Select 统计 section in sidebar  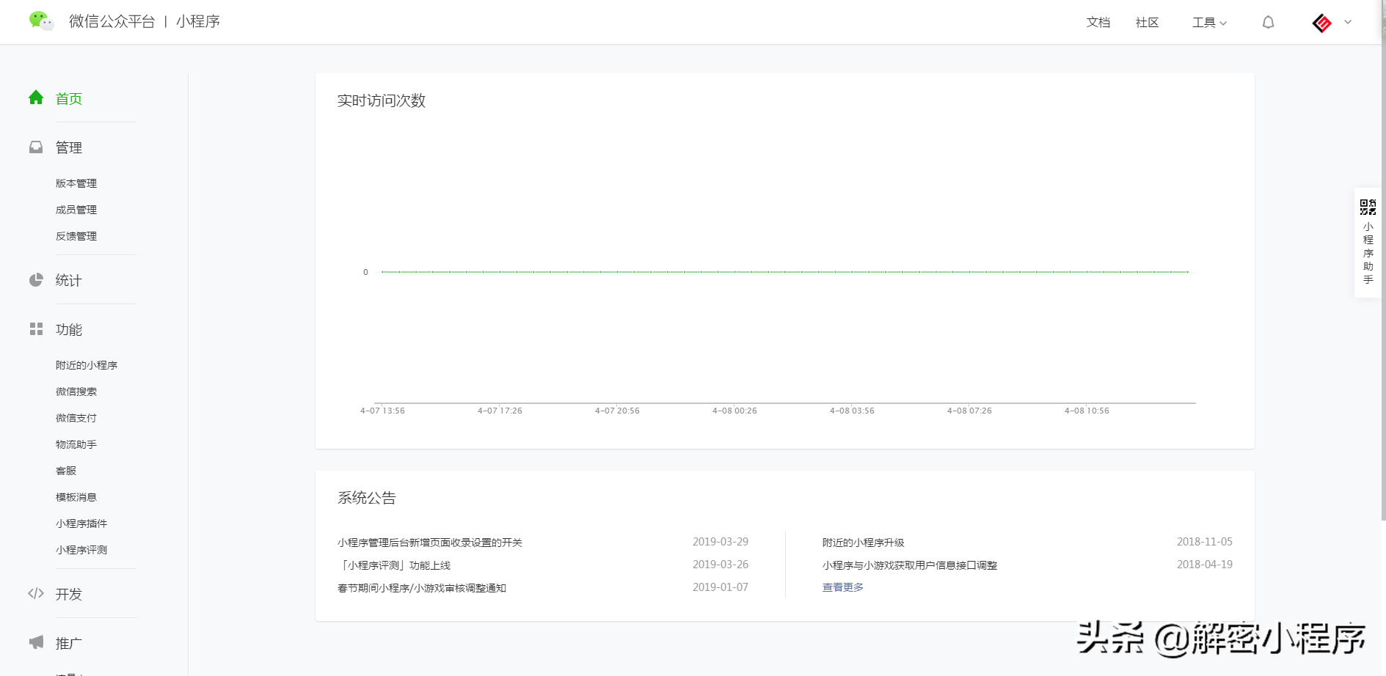click(69, 281)
